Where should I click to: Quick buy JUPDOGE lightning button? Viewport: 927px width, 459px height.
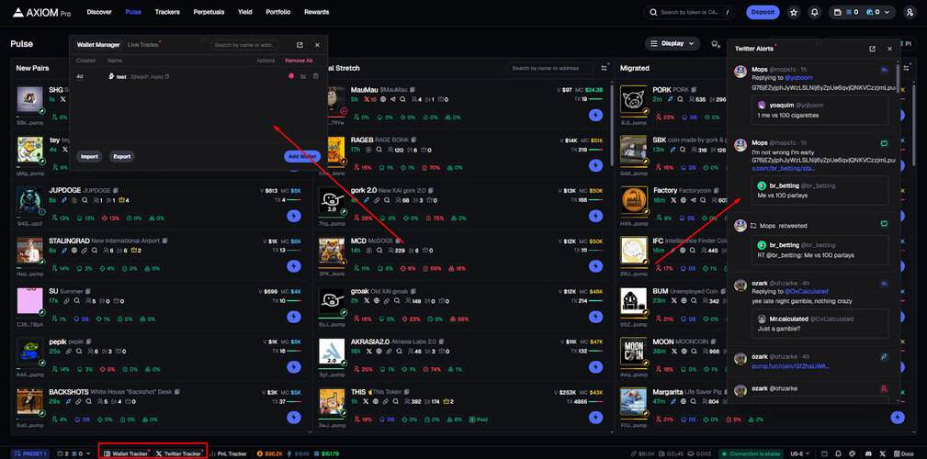(x=294, y=216)
